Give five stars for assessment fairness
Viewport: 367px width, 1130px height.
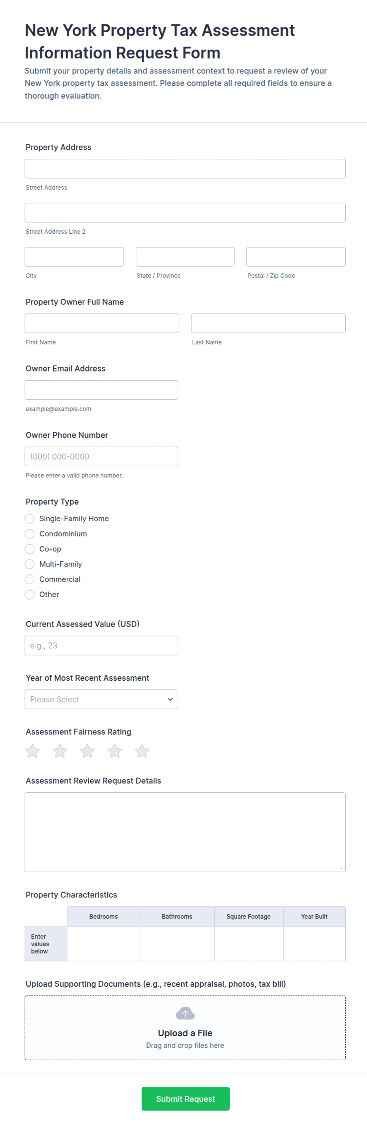pos(142,751)
